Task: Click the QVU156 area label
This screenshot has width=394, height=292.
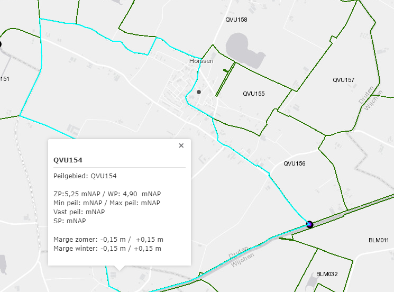Action: 295,163
